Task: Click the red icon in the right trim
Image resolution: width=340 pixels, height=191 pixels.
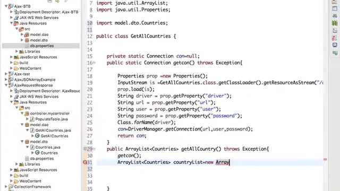Action: tap(335, 38)
